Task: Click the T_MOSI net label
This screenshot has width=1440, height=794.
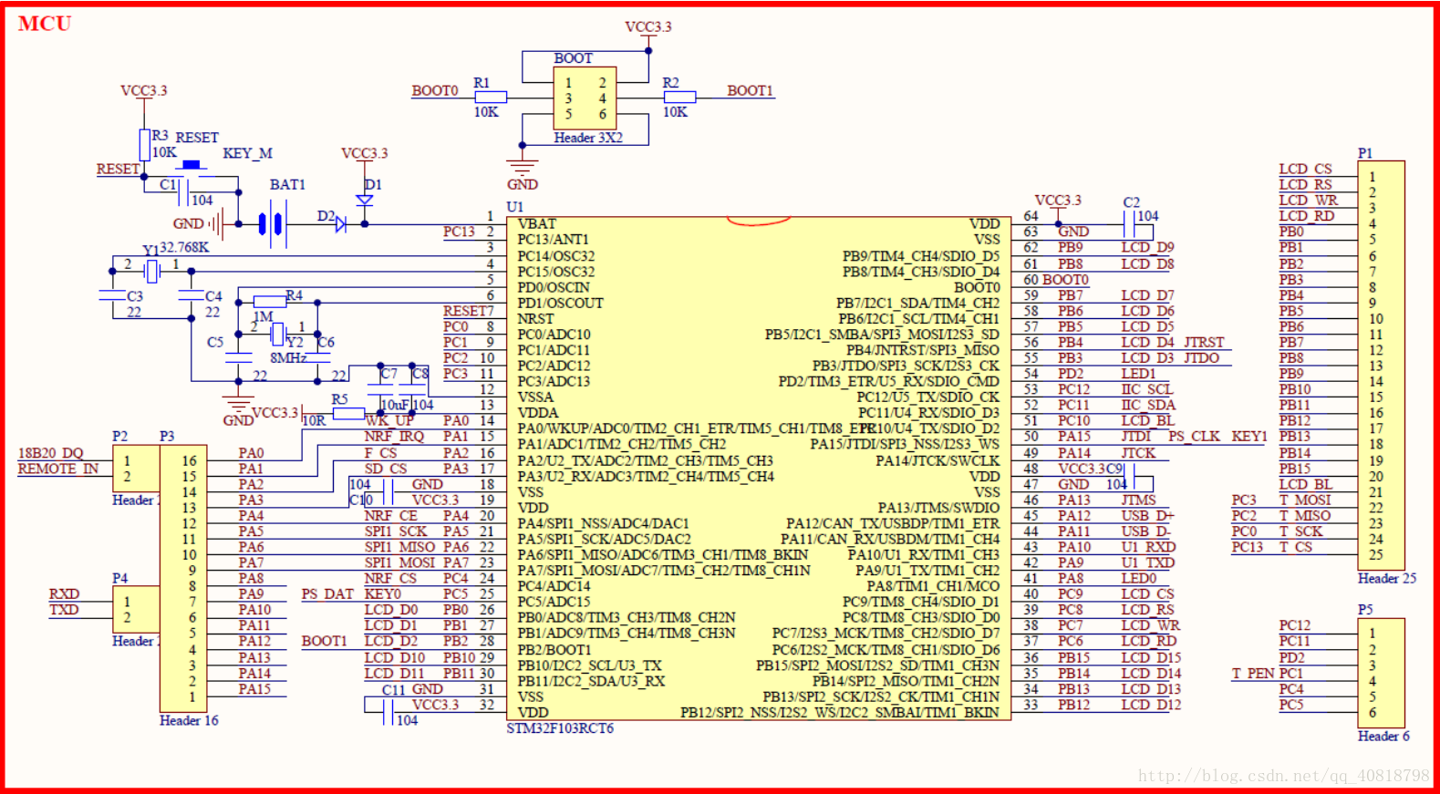Action: [x=1305, y=500]
